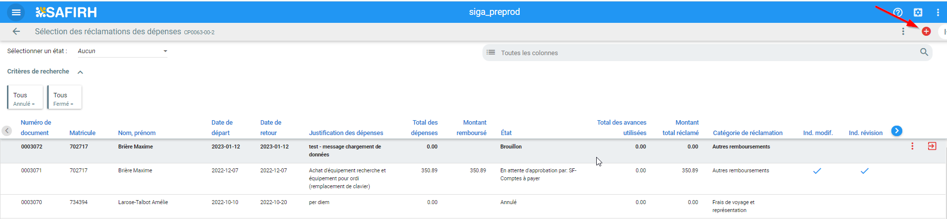Collapse the Critères de recherche section
Screen dimensions: 947x219
pyautogui.click(x=80, y=72)
